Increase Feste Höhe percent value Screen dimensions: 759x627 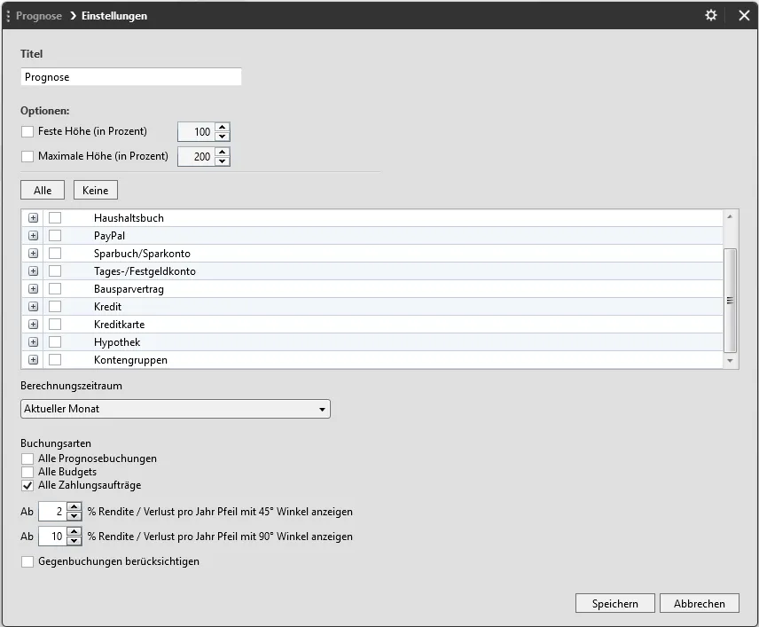pos(222,127)
